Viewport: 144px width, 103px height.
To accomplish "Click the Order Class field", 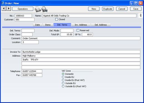I will [x=27, y=34].
